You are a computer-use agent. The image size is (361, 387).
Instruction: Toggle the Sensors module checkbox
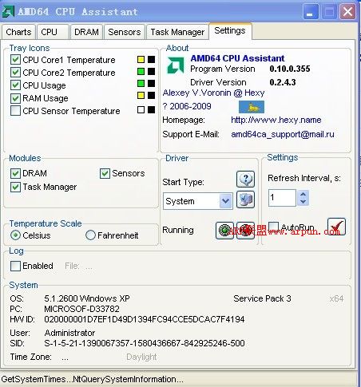tap(105, 173)
